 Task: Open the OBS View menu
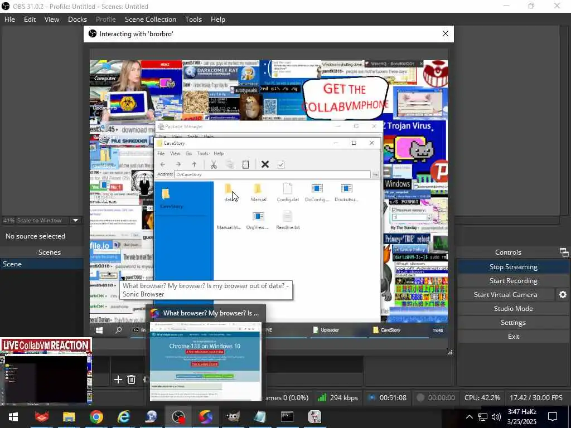[x=52, y=20]
